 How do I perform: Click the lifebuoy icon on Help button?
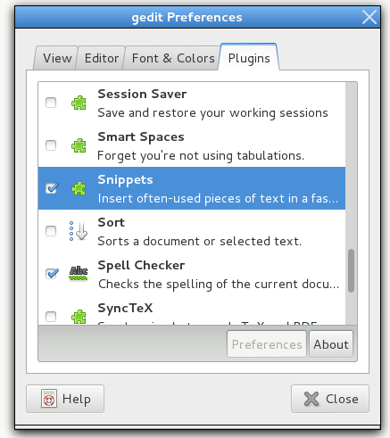pos(49,399)
